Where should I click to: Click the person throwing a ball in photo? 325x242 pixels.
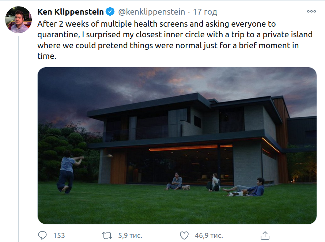coord(68,169)
